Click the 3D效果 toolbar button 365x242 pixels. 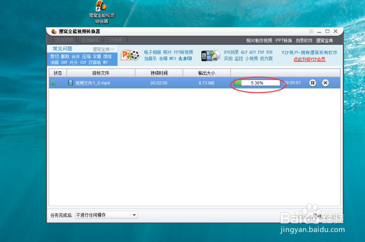(x=115, y=40)
